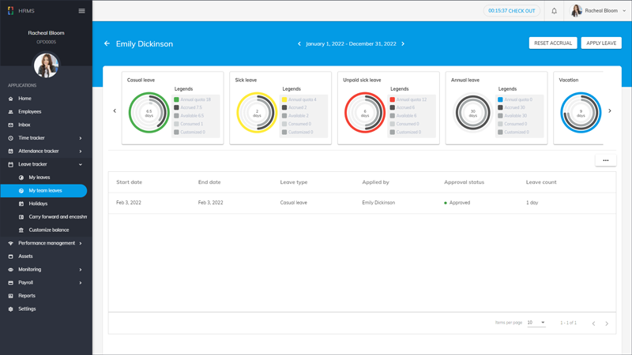Open Racheal Bloom user profile dropdown
632x355 pixels.
coord(599,11)
